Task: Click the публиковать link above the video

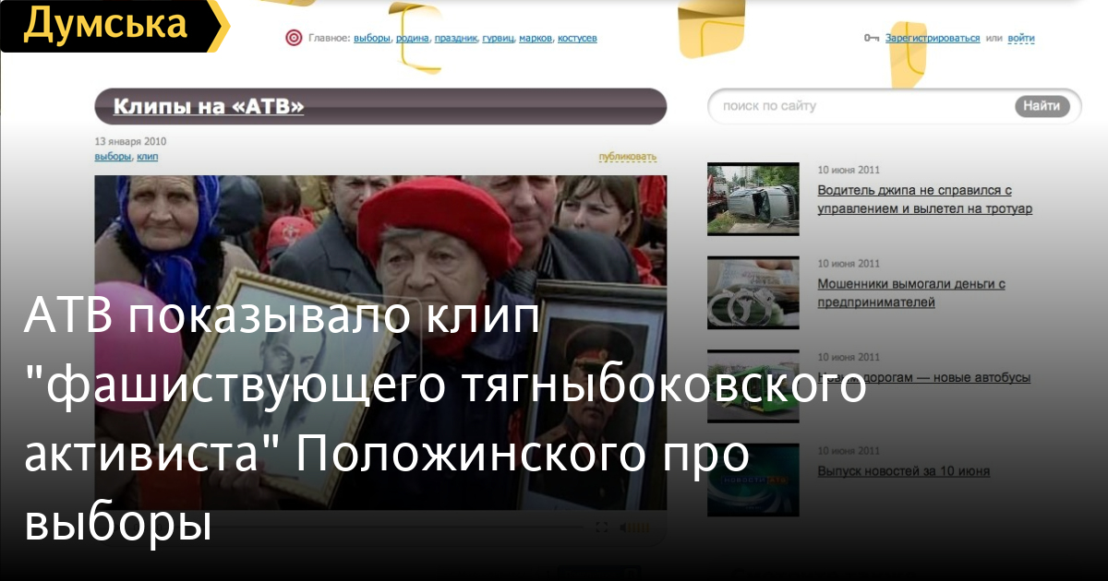Action: tap(627, 157)
